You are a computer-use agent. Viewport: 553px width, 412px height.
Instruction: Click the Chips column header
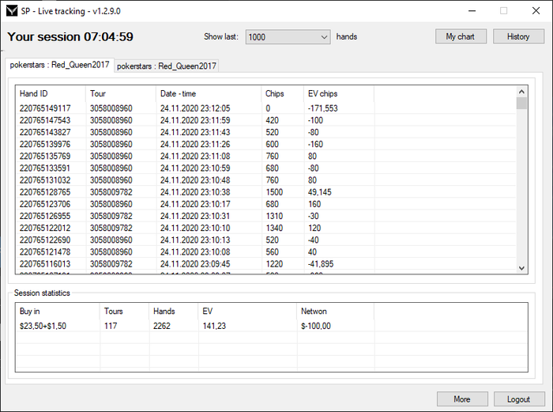(283, 93)
